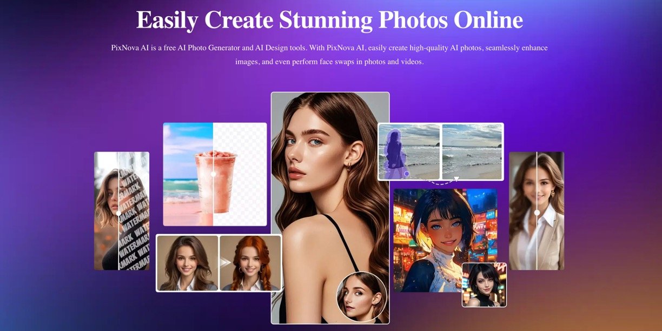Select the beach photo with purple masked person

[409, 152]
